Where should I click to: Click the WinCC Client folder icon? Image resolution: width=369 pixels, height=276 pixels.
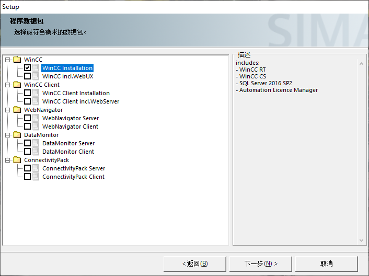(17, 85)
